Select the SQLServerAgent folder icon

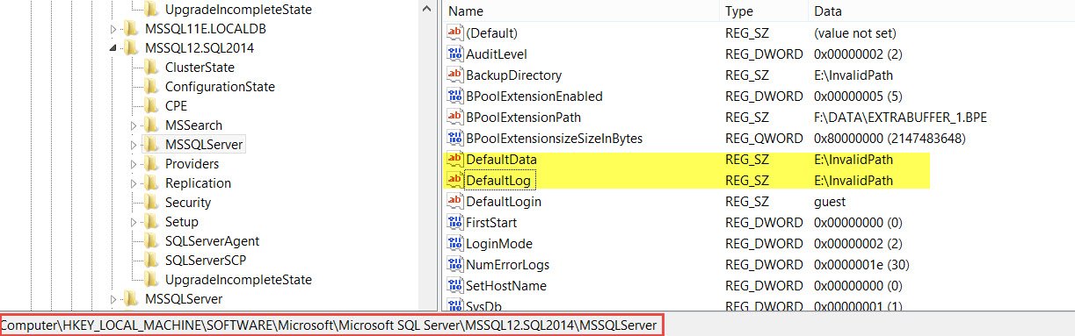click(x=150, y=241)
